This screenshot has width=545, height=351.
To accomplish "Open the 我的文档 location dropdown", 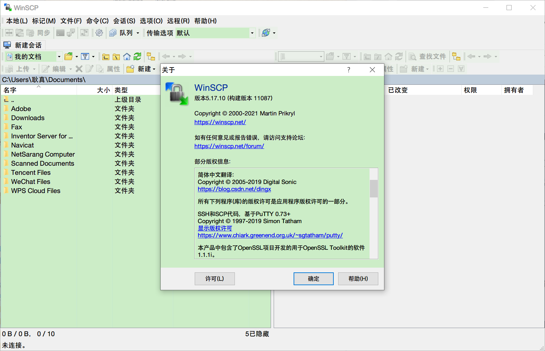I will 59,56.
